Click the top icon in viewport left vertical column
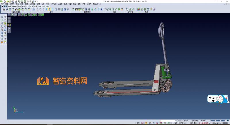This screenshot has height=125, width=230. point(9,18)
